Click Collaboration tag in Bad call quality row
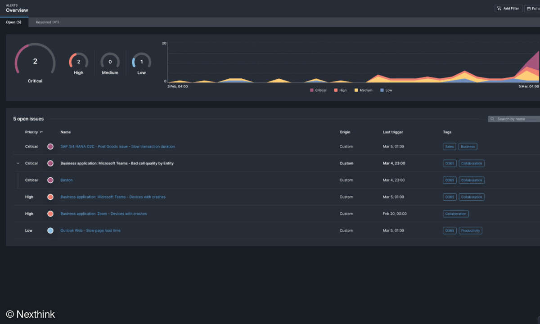Image resolution: width=540 pixels, height=324 pixels. point(472,163)
